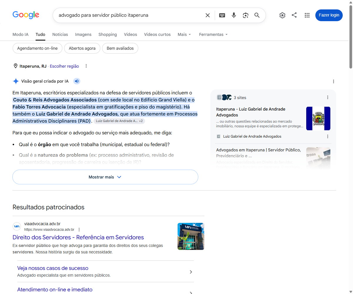Expand Veja nossos casos de sucesso arrow

[x=191, y=272]
